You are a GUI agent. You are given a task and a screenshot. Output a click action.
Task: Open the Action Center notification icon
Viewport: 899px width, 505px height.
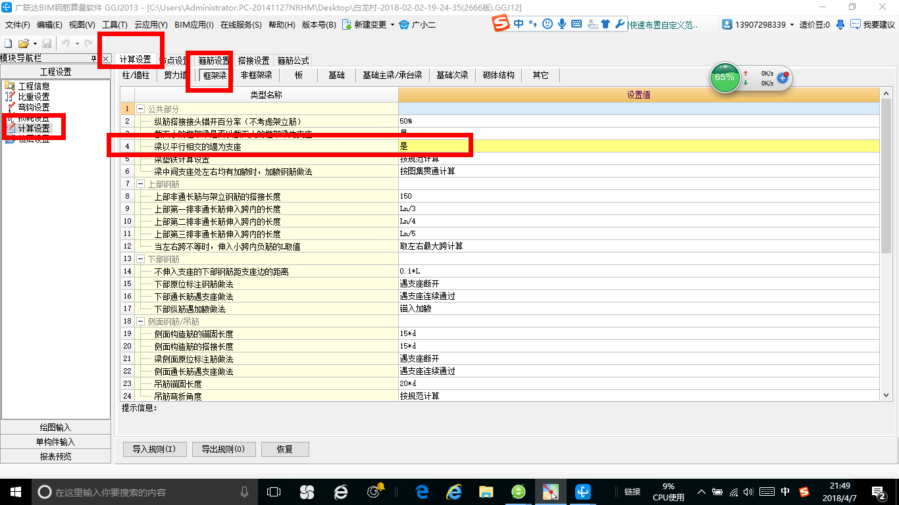click(x=879, y=491)
